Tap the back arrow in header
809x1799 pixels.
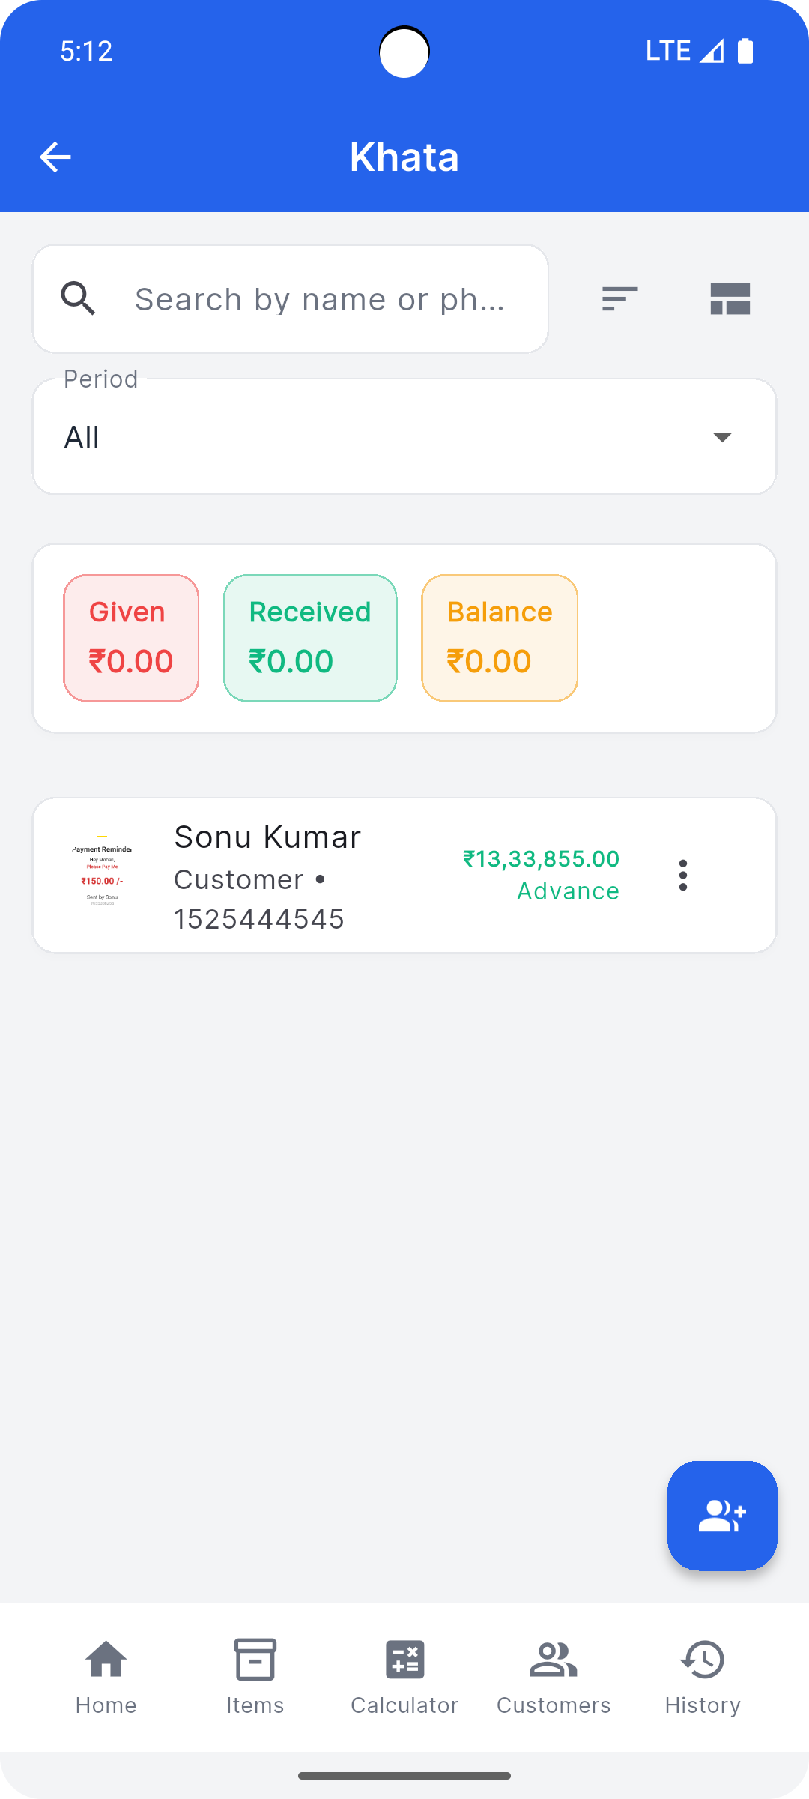coord(55,157)
